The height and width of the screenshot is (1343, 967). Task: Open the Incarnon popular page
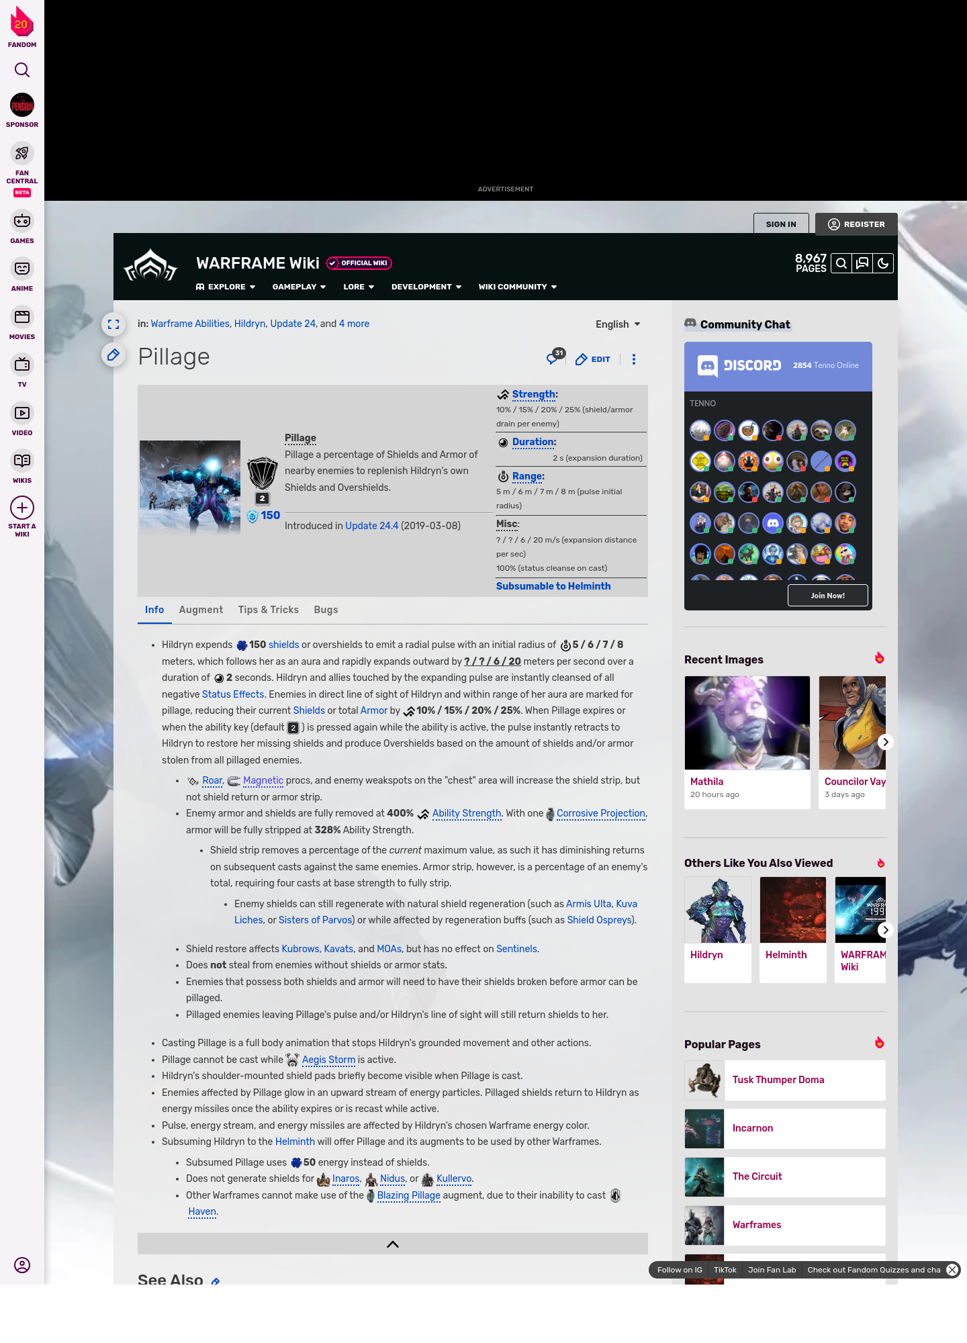785,1128
